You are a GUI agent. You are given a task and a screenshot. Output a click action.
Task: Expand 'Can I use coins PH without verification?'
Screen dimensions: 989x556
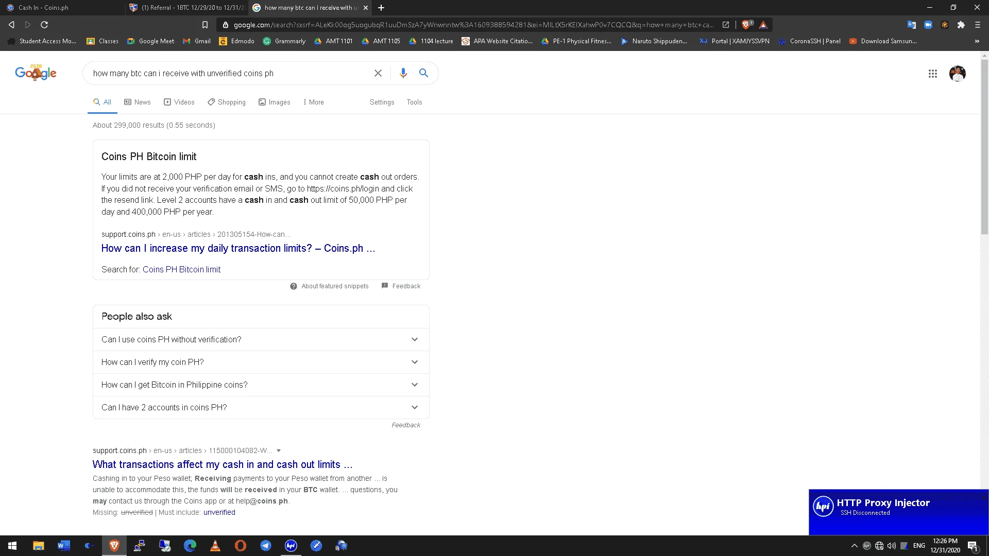261,339
